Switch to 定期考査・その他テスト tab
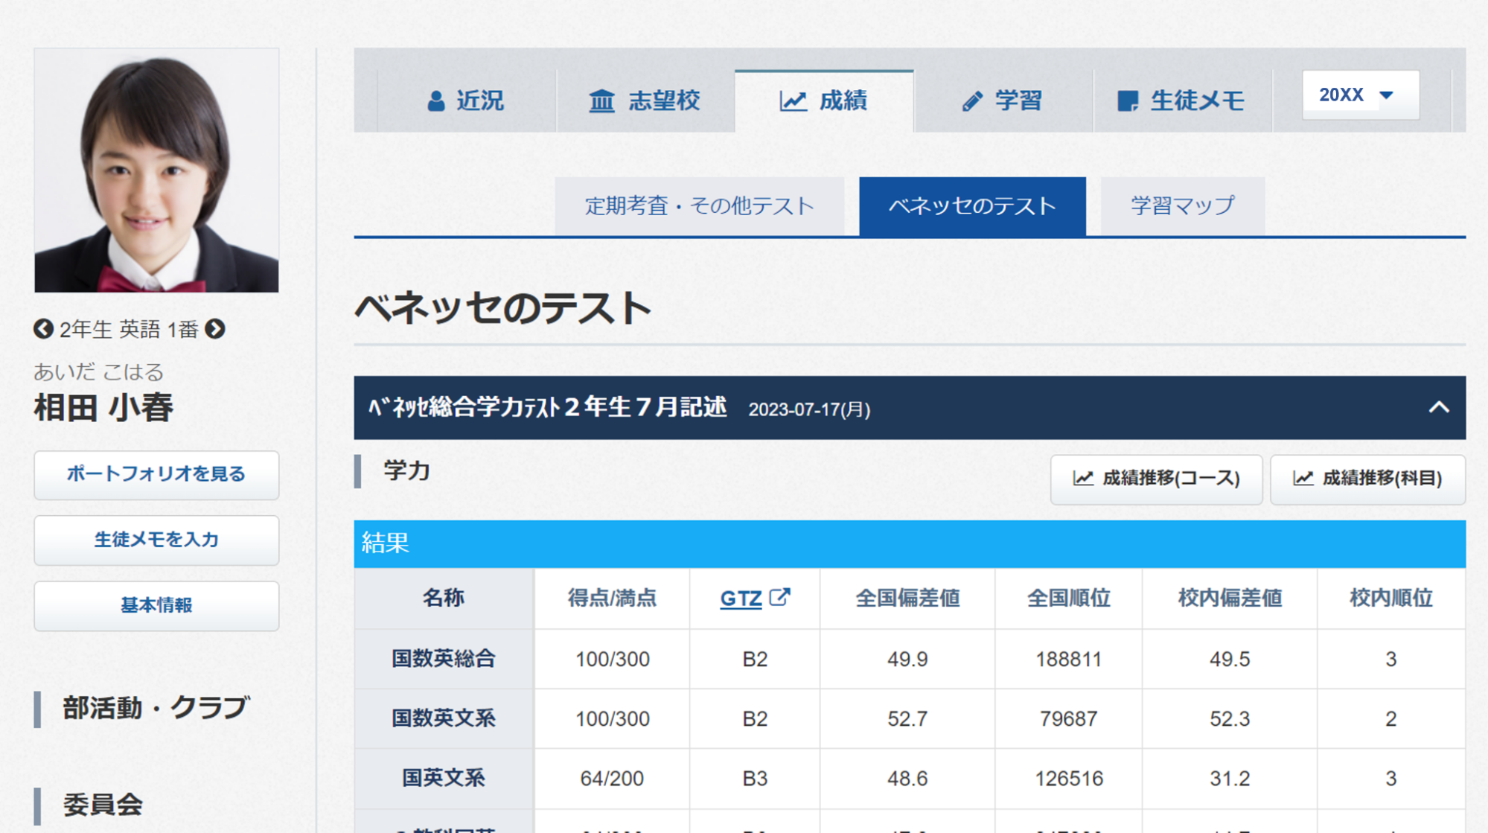This screenshot has width=1488, height=833. click(700, 206)
